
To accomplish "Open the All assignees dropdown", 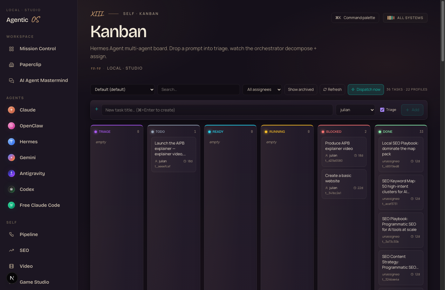I will click(262, 90).
